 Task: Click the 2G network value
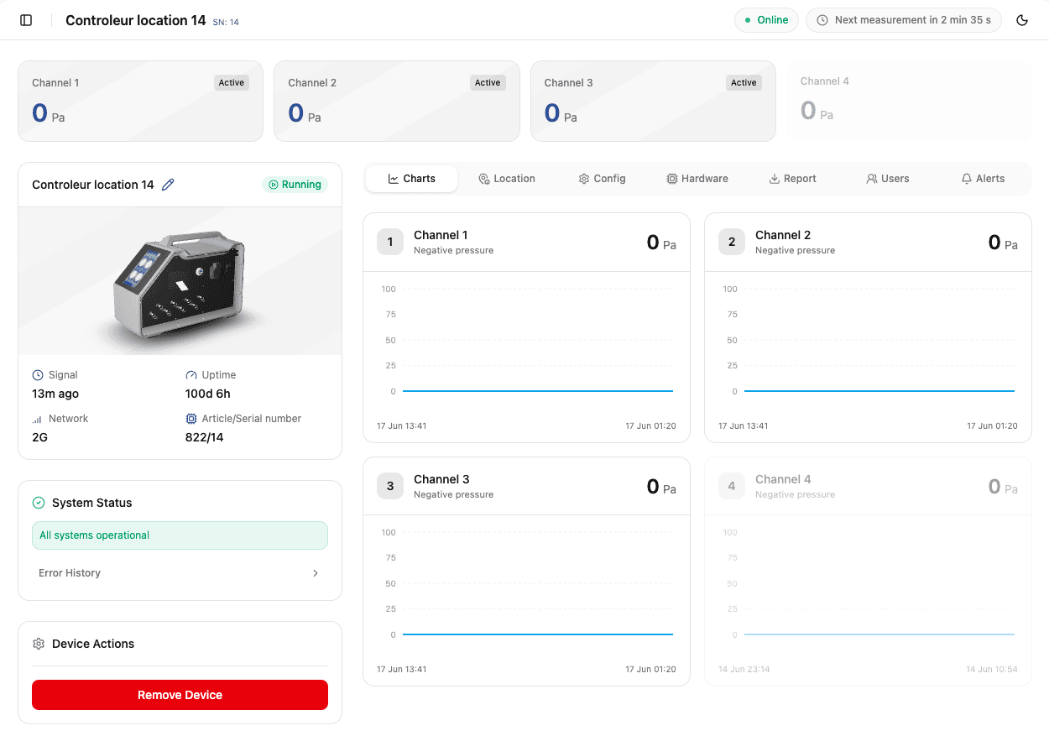pyautogui.click(x=40, y=437)
